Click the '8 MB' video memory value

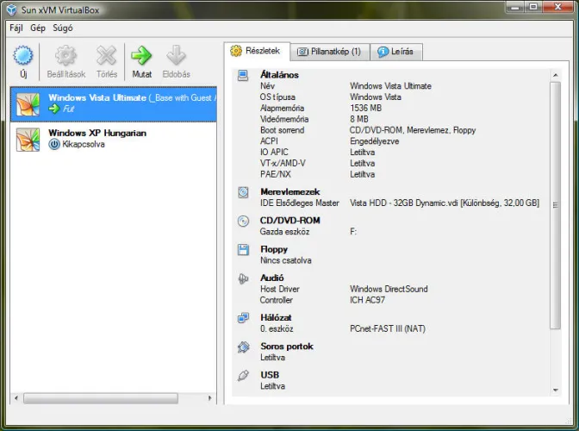pyautogui.click(x=359, y=119)
